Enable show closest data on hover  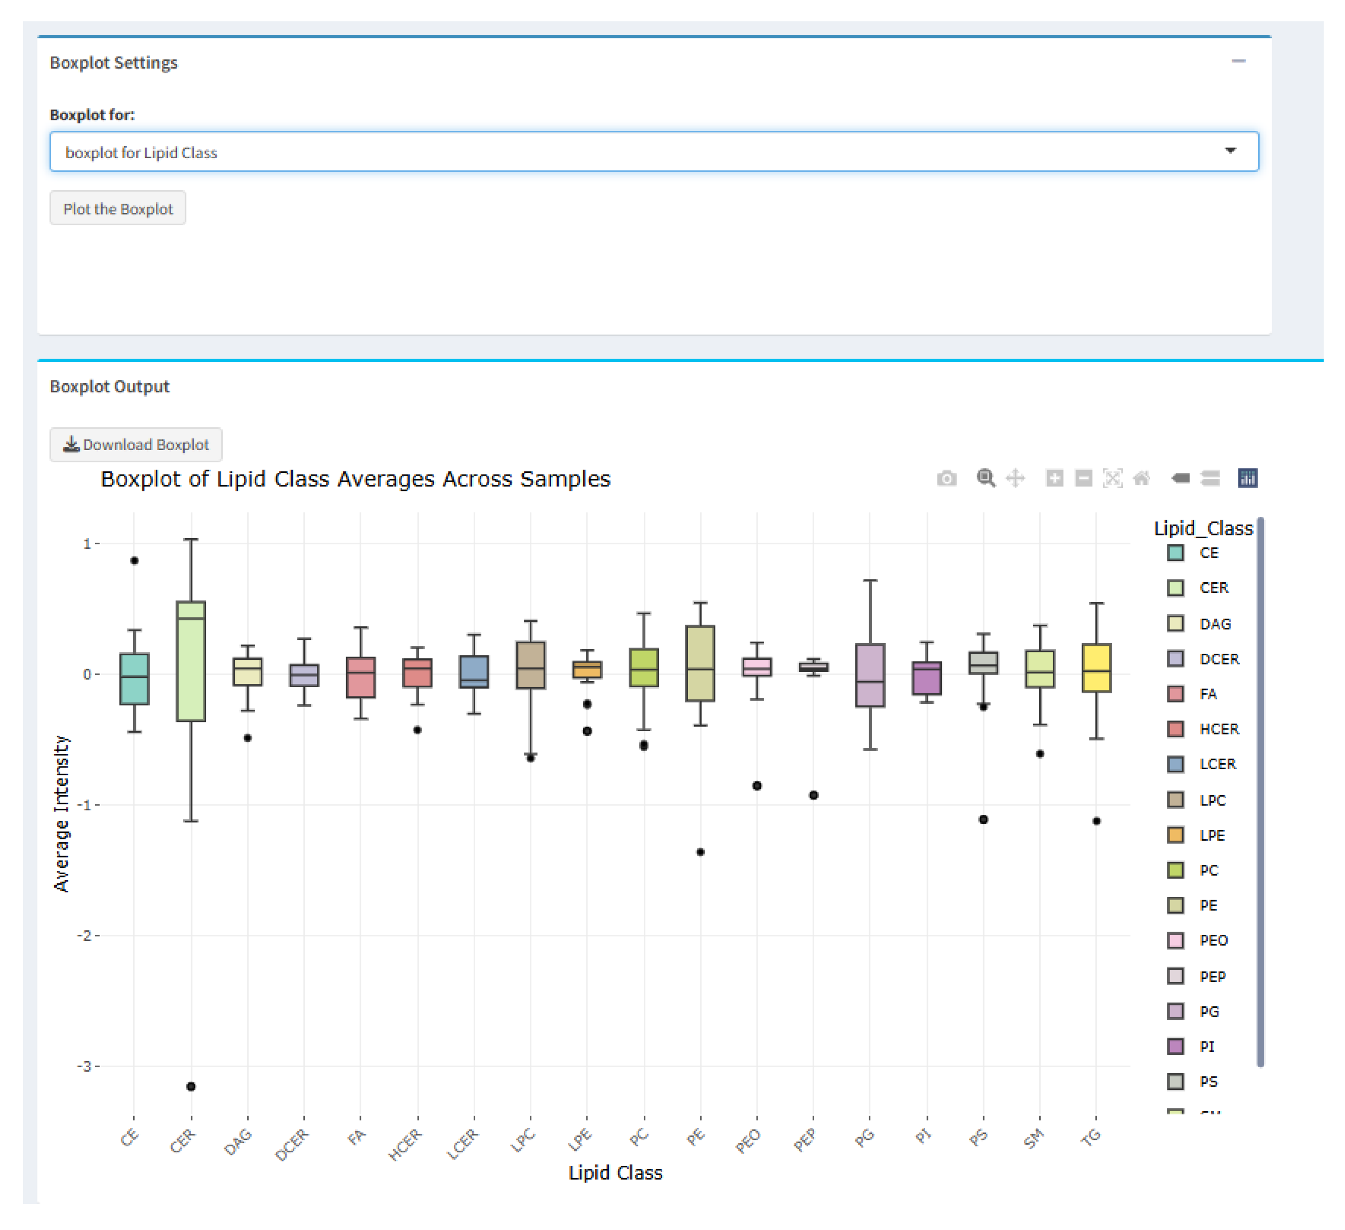[x=1180, y=478]
